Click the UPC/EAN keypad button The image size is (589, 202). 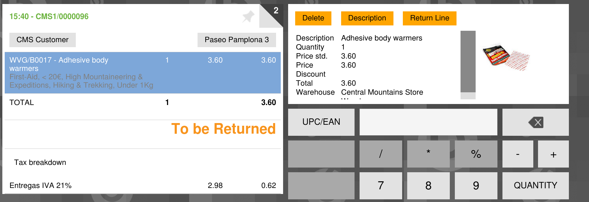[321, 122]
